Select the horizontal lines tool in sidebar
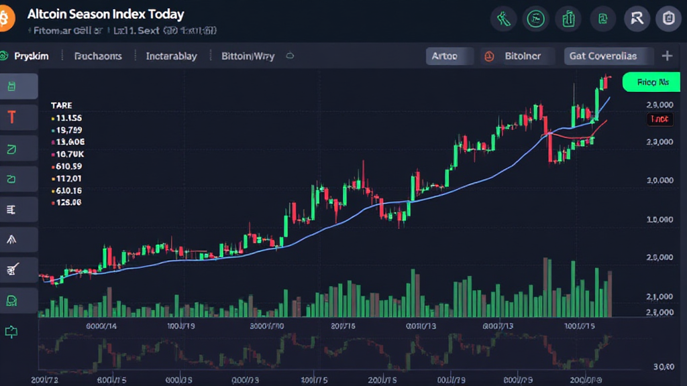Image resolution: width=687 pixels, height=386 pixels. click(11, 209)
